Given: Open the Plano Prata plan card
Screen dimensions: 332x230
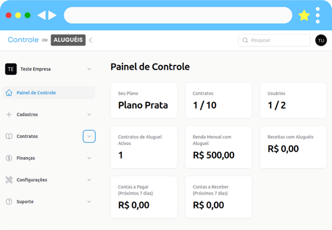Looking at the screenshot, I should [143, 100].
